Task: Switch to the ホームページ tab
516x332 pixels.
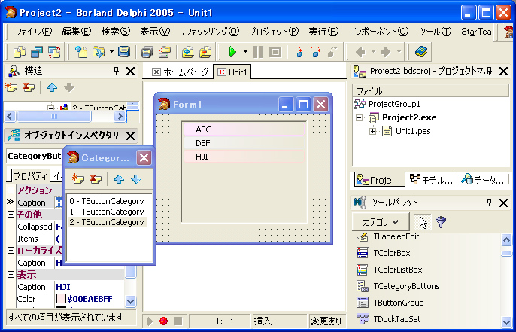Action: pos(180,72)
